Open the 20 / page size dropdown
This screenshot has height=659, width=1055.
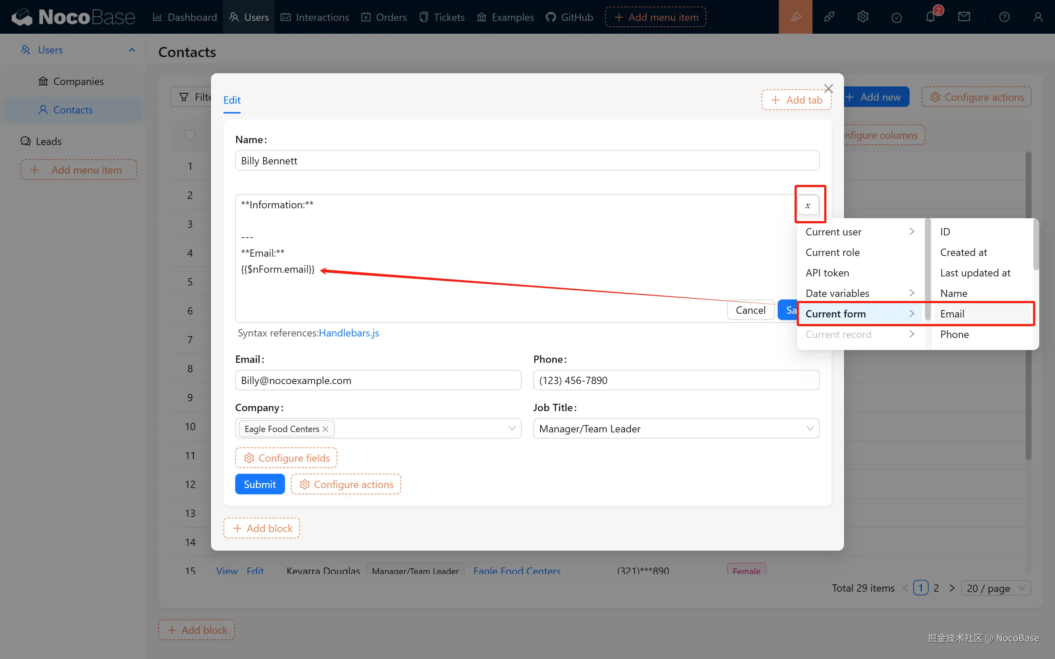996,588
